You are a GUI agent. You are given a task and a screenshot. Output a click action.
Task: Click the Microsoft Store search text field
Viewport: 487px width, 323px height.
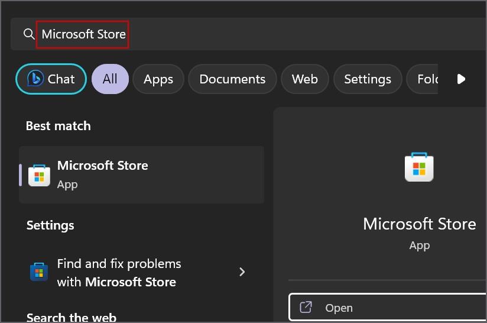(x=248, y=34)
